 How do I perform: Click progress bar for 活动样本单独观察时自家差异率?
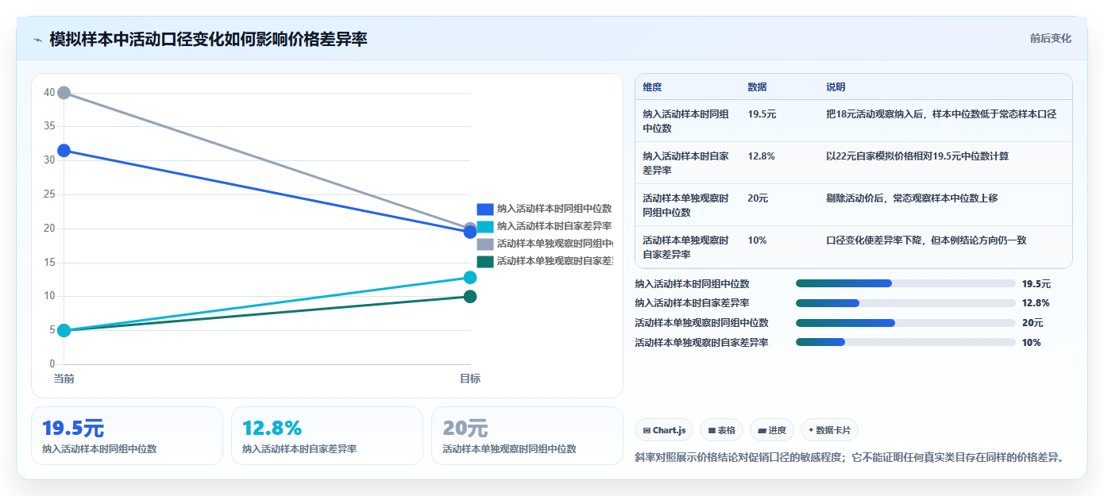[905, 342]
